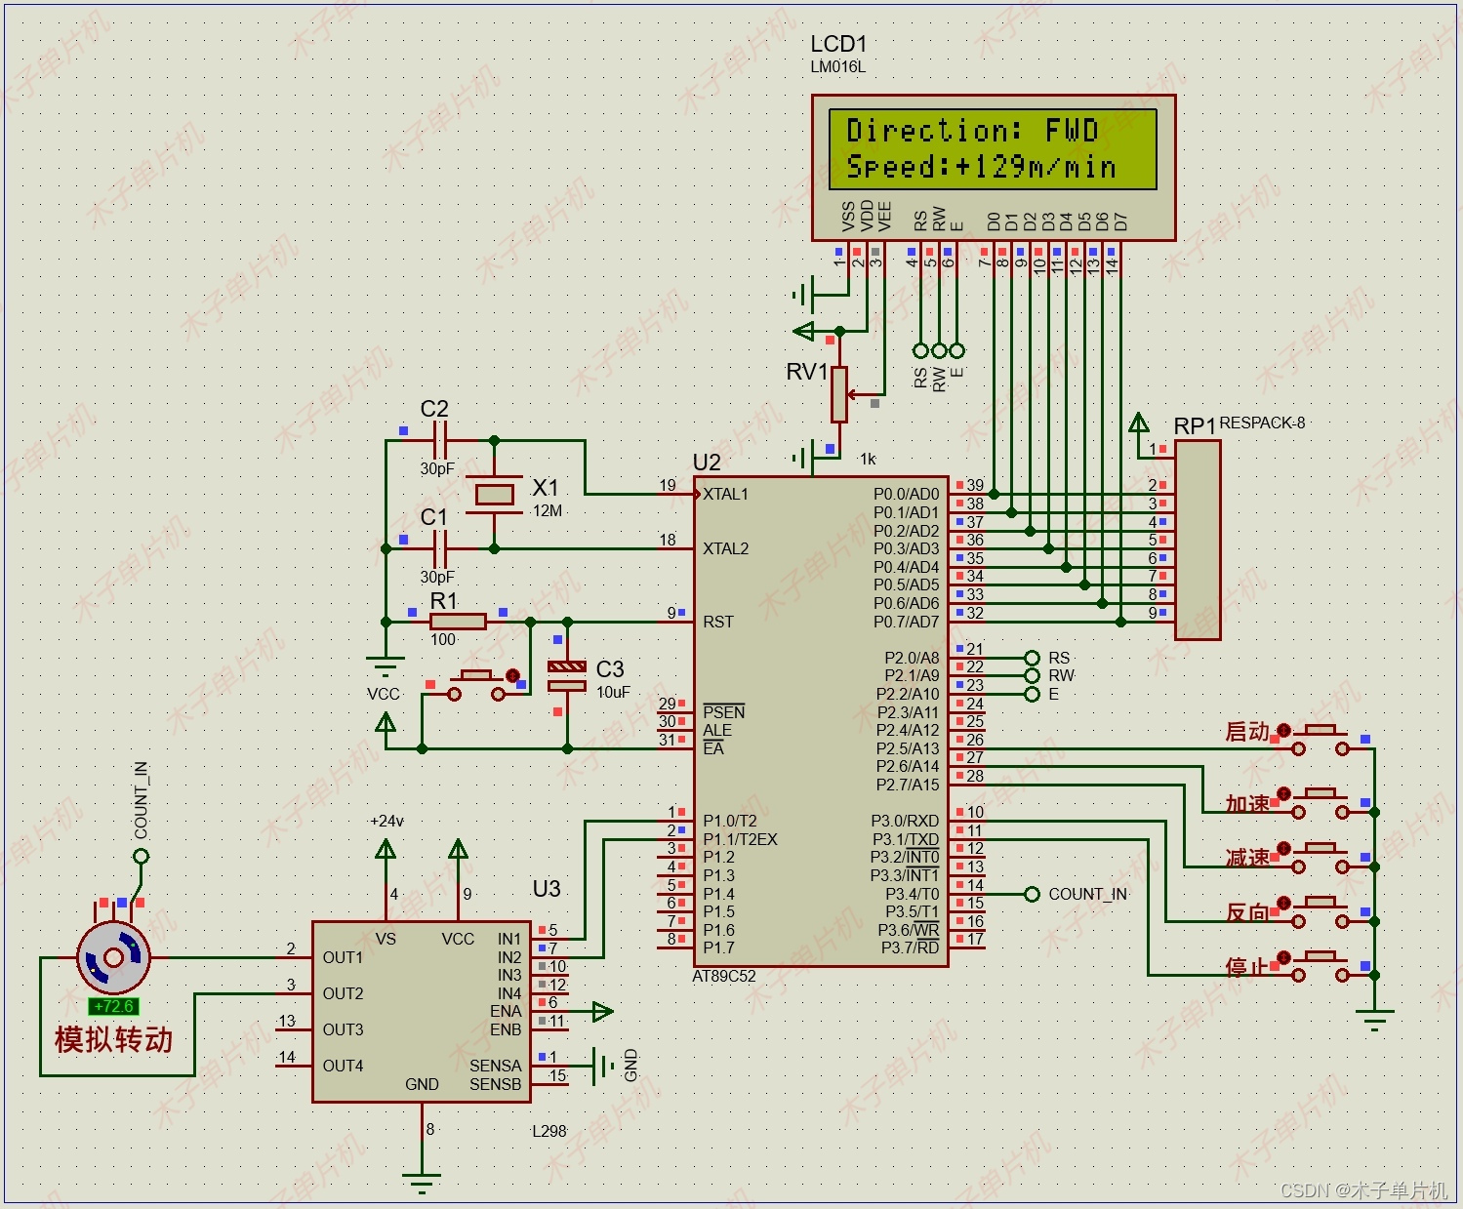Click the 10uF capacitor value
1463x1209 pixels.
(x=614, y=692)
